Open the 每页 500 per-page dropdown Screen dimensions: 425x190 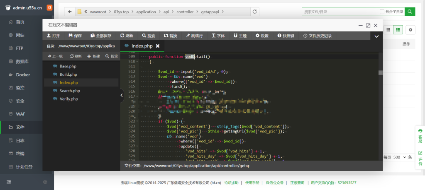(401, 157)
